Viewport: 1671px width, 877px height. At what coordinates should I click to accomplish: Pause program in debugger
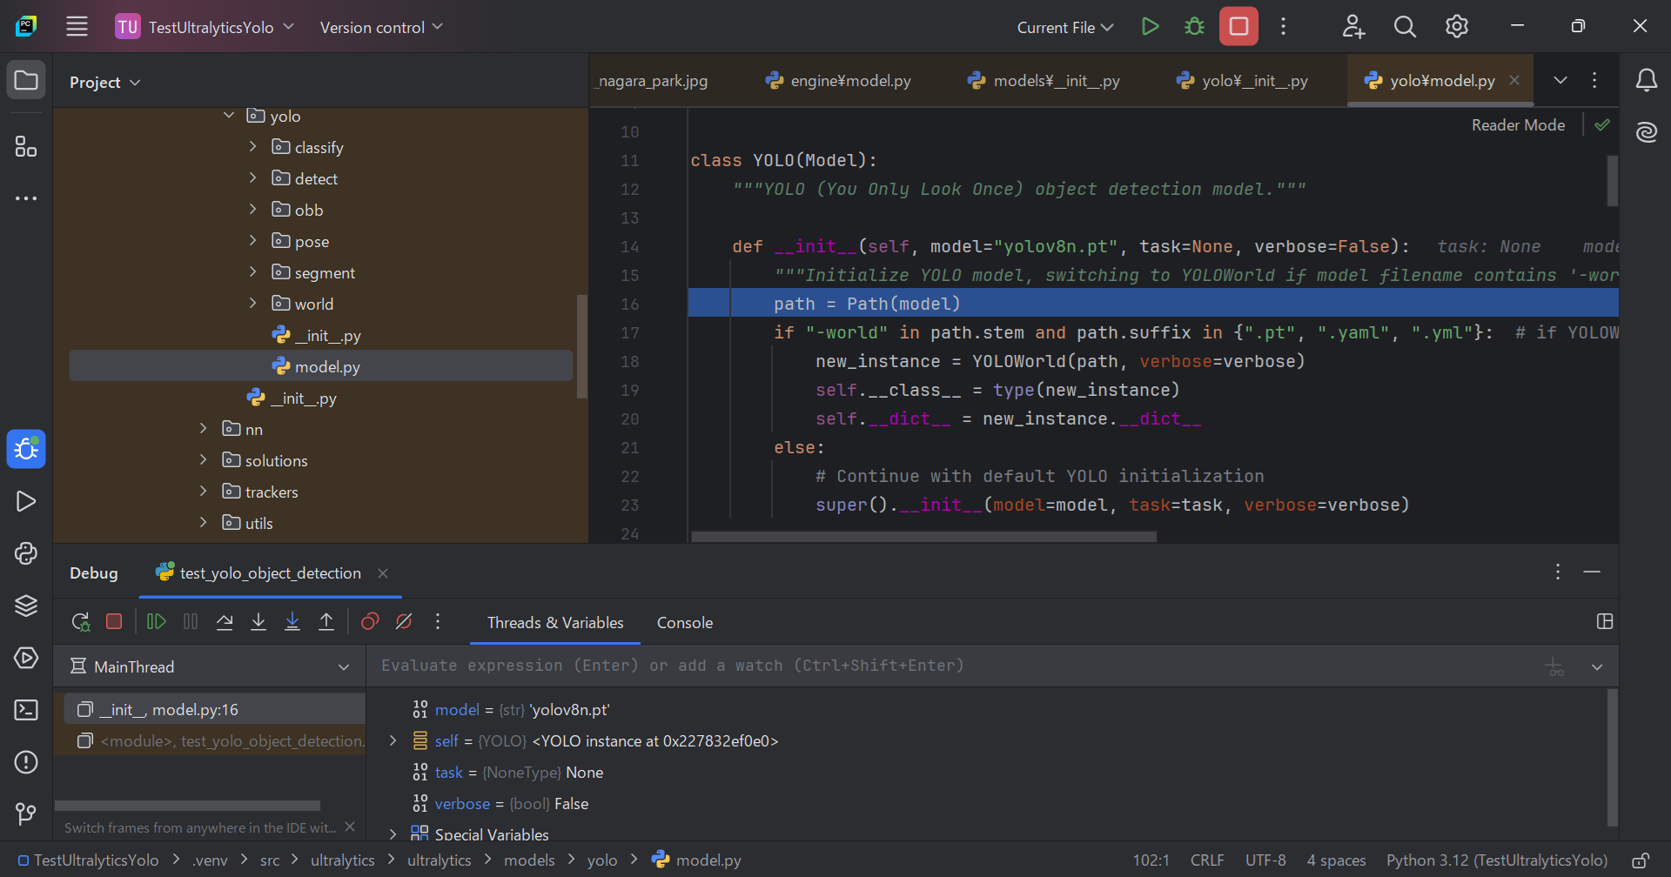pyautogui.click(x=191, y=621)
